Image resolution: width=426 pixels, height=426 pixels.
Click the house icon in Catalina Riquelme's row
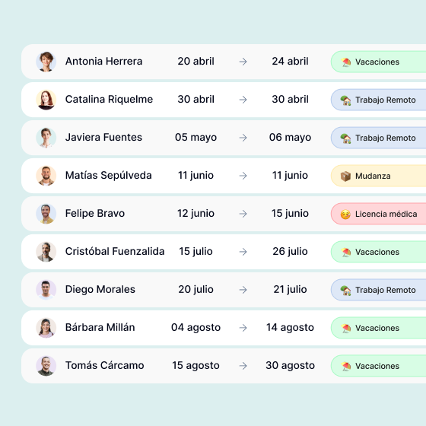point(346,100)
